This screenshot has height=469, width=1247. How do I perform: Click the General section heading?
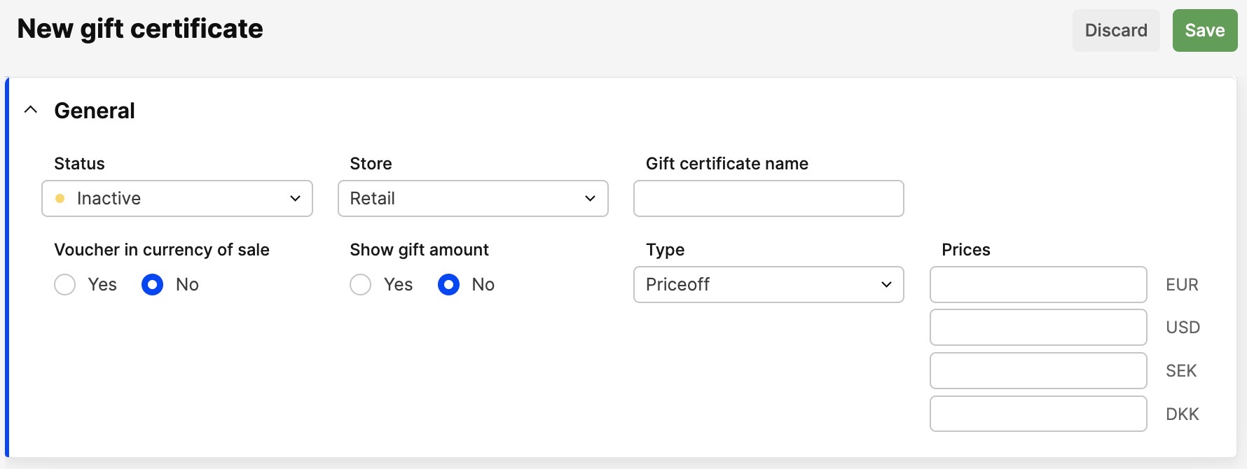(95, 111)
